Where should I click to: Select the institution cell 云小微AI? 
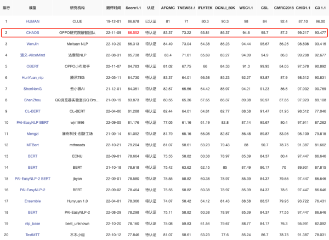pyautogui.click(x=77, y=89)
